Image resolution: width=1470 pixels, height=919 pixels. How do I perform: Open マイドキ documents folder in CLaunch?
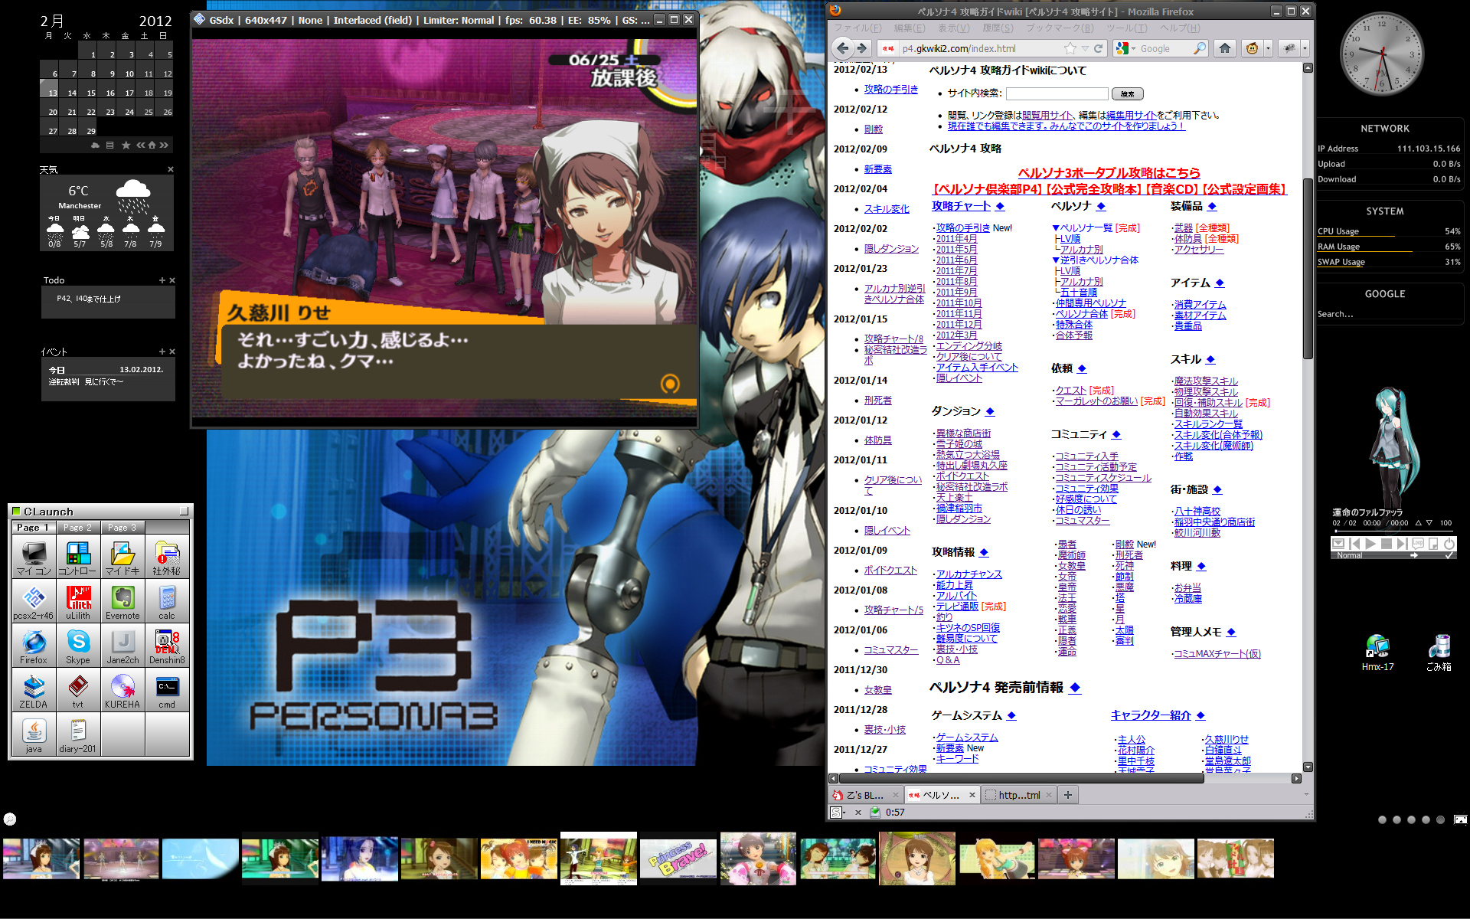[122, 558]
